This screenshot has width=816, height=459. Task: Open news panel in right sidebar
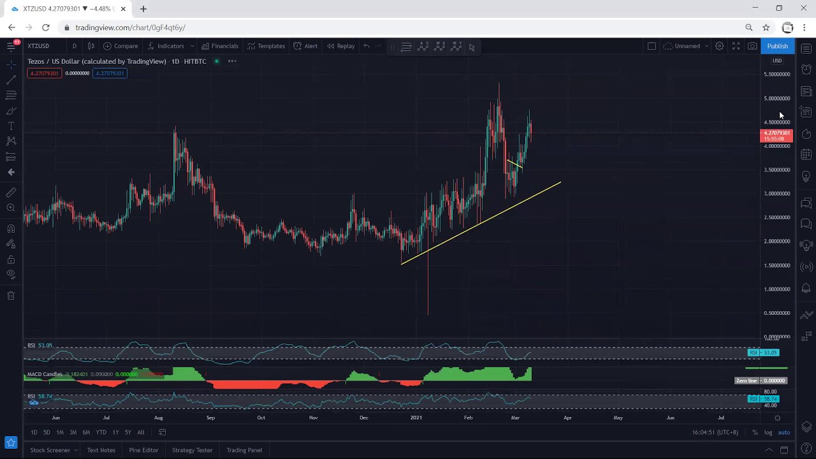[806, 91]
